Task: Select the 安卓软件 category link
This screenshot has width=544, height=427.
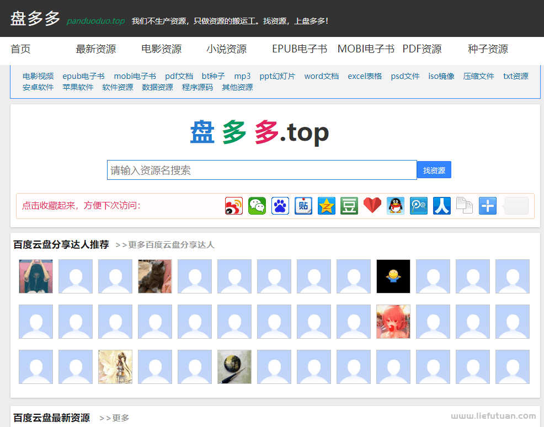Action: pos(38,87)
